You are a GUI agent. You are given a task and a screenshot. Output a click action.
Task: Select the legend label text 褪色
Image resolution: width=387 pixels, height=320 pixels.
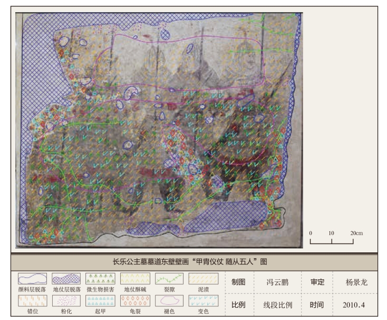click(x=169, y=311)
